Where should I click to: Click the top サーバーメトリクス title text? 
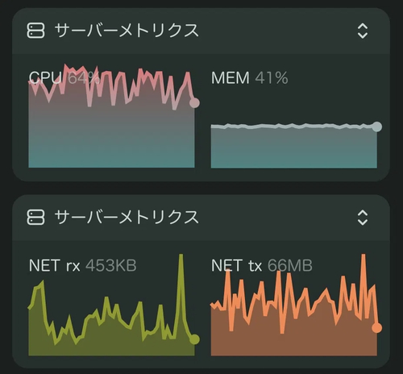click(127, 30)
